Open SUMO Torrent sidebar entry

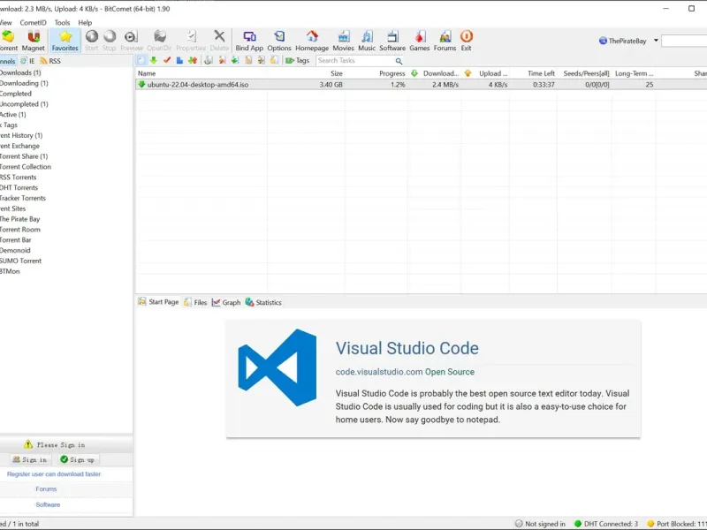pos(20,261)
